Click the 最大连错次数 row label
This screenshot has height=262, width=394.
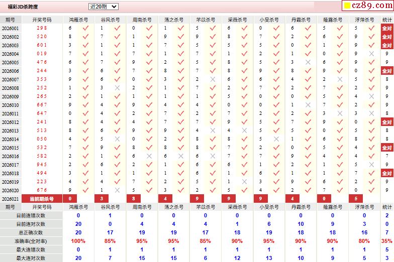tap(31, 250)
